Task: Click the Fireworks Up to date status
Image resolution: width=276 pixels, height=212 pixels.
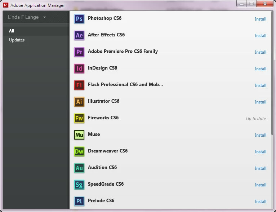Action: 256,119
